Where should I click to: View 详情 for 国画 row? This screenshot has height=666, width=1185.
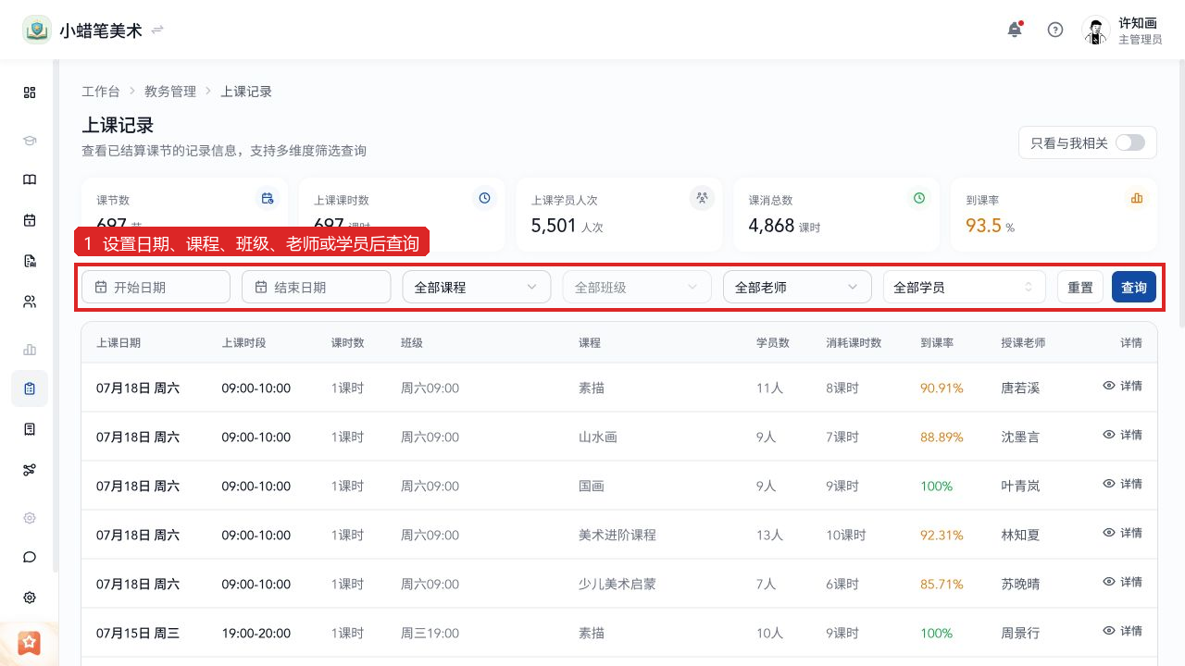[x=1122, y=484]
